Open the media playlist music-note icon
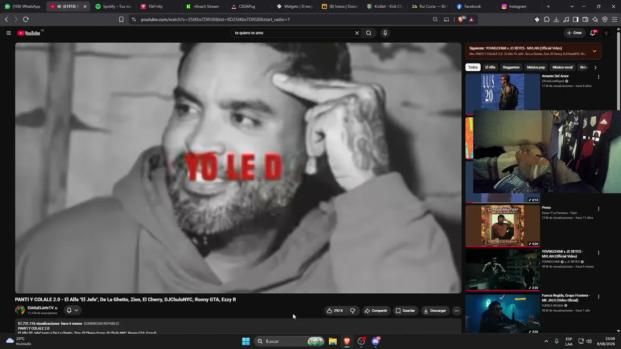Viewport: 621px width, 349px height. click(x=566, y=19)
